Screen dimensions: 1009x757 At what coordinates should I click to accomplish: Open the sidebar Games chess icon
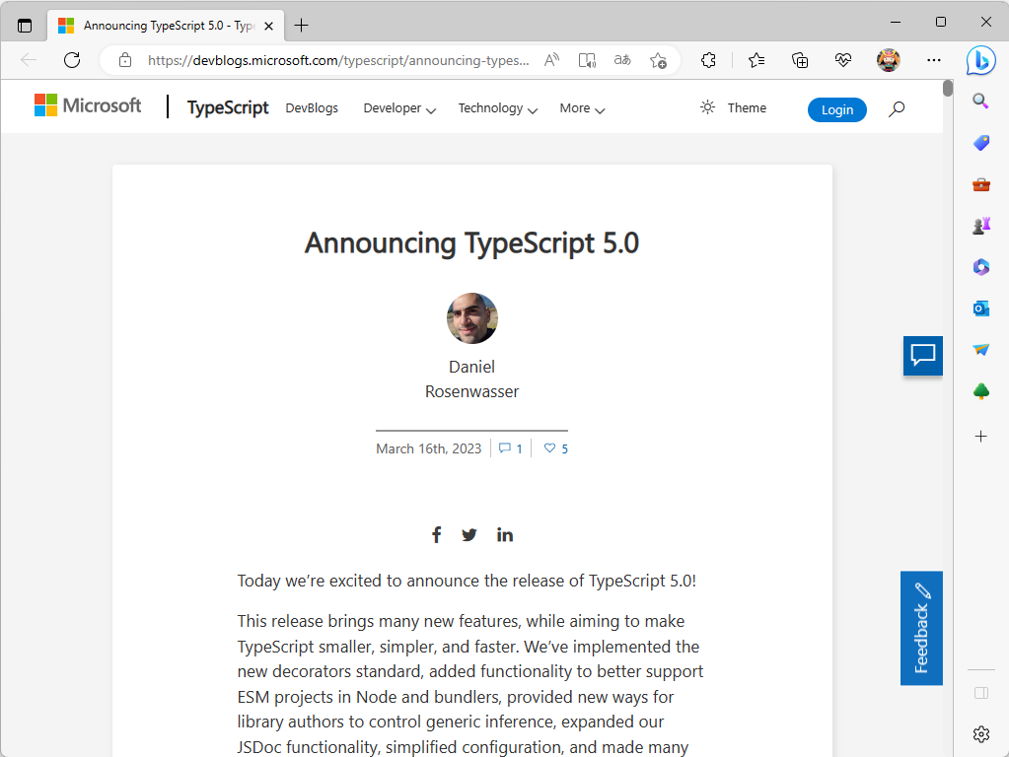tap(980, 226)
